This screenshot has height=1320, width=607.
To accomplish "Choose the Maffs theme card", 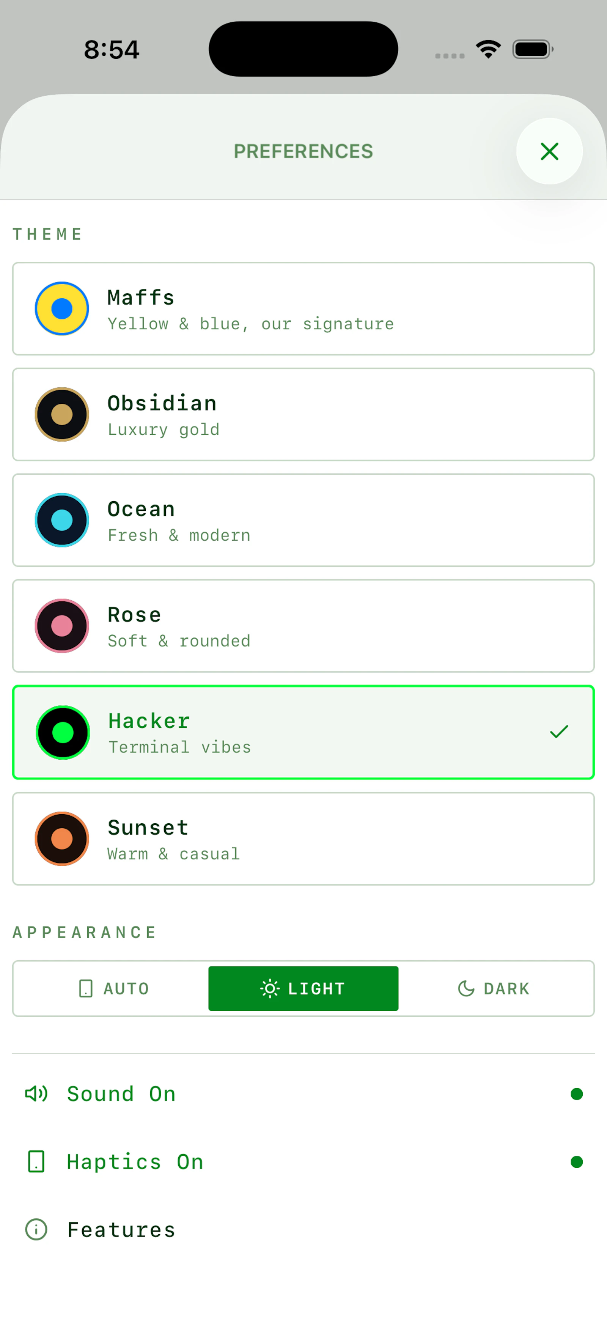I will click(303, 308).
